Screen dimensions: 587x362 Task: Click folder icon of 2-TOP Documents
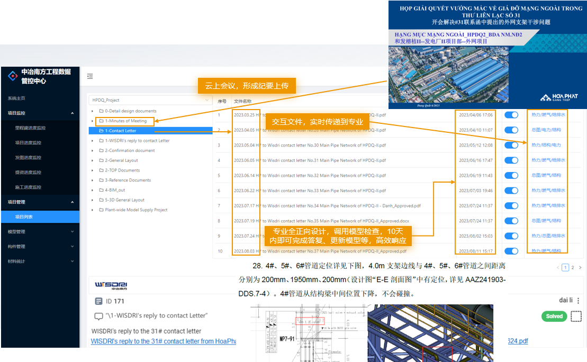pos(102,170)
